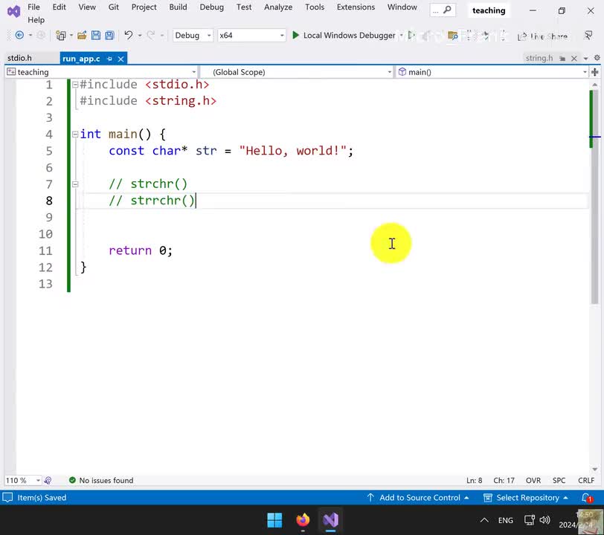This screenshot has width=604, height=535.
Task: Click the Navigate Backward arrow icon
Action: 19,36
